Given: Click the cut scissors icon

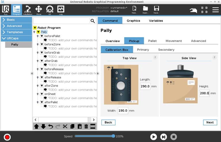Looking at the screenshot, I should [65, 126].
